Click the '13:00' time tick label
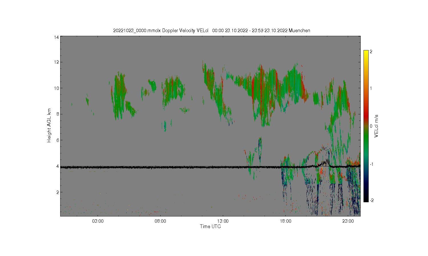The height and width of the screenshot is (256, 428). (x=223, y=221)
